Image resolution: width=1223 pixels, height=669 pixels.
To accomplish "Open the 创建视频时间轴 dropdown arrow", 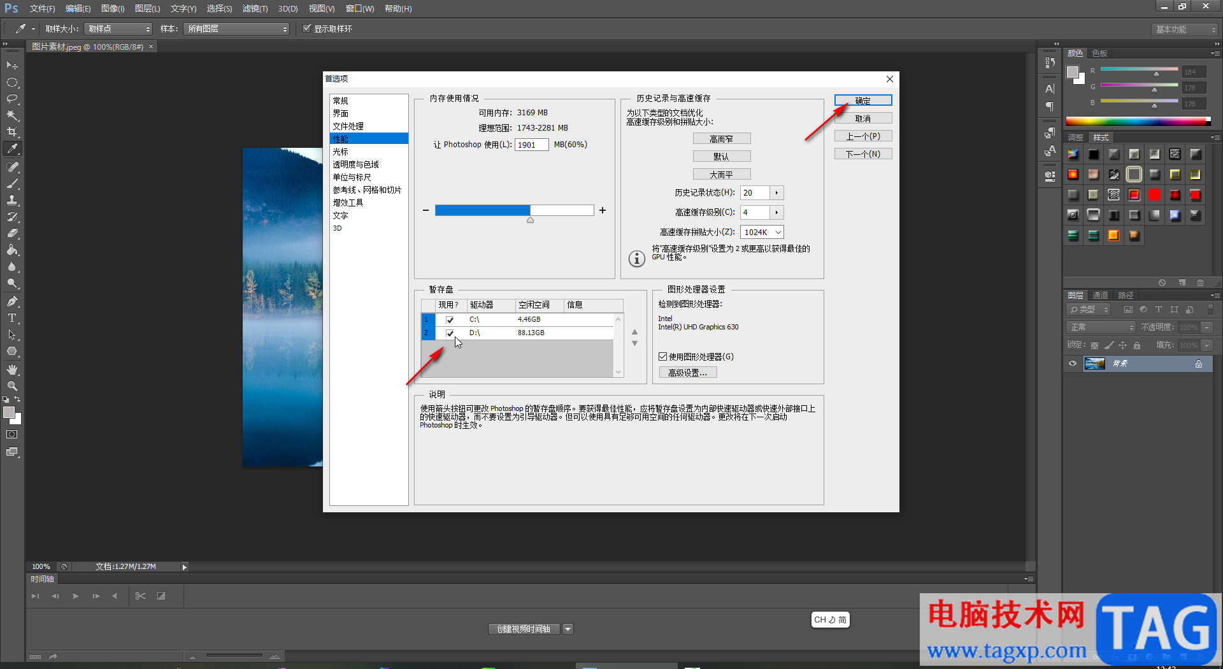I will pos(568,629).
